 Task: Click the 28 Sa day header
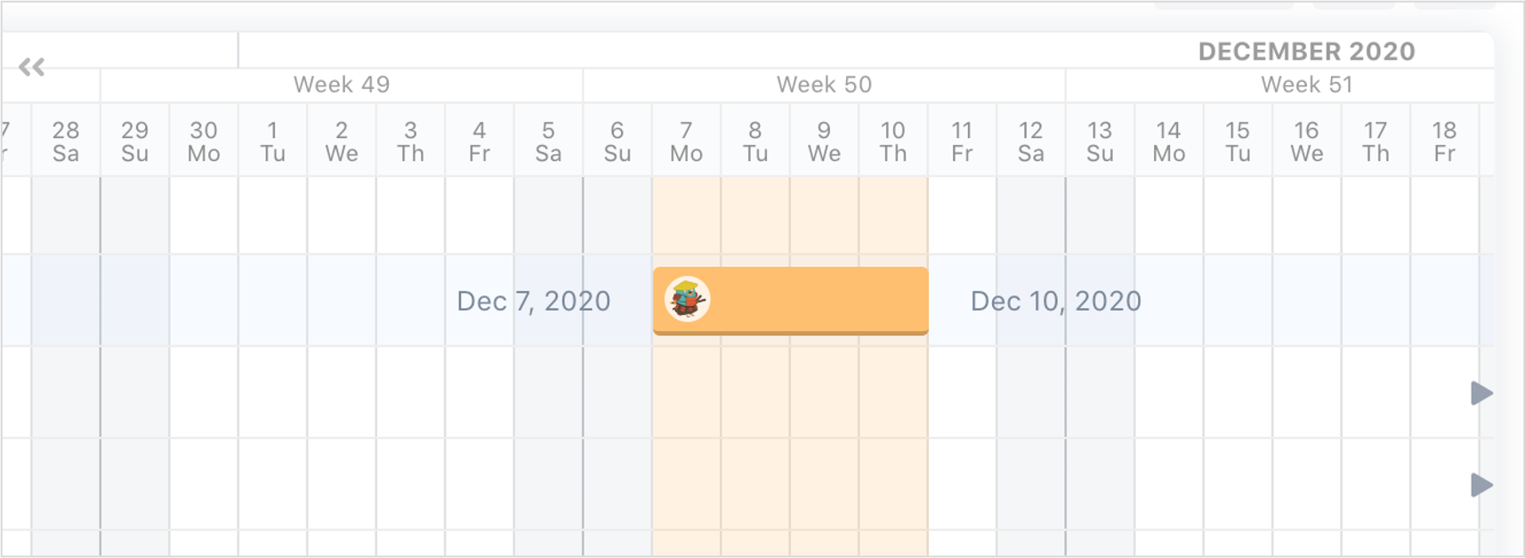[x=66, y=142]
